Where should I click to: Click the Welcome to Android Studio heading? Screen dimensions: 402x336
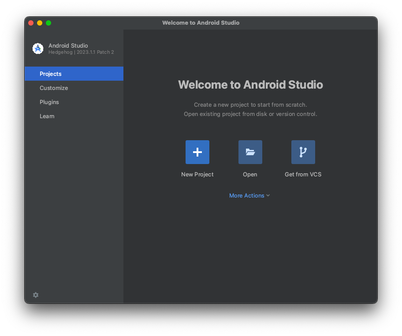point(250,85)
